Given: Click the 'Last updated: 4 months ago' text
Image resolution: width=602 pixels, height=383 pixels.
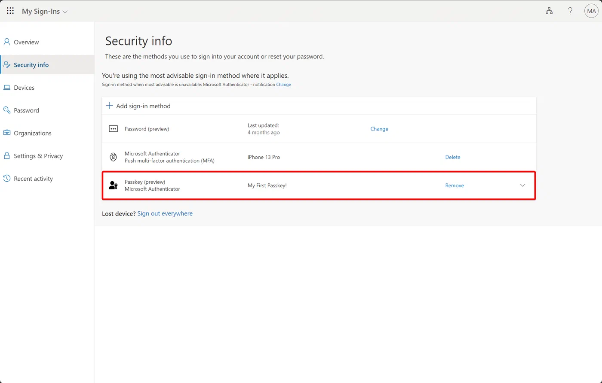Looking at the screenshot, I should [264, 129].
